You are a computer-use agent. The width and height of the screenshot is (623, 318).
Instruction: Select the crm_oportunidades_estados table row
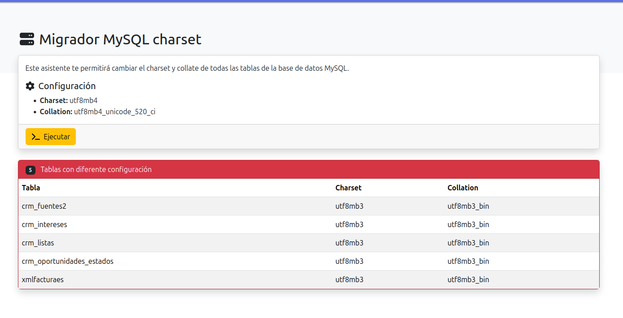(x=68, y=261)
